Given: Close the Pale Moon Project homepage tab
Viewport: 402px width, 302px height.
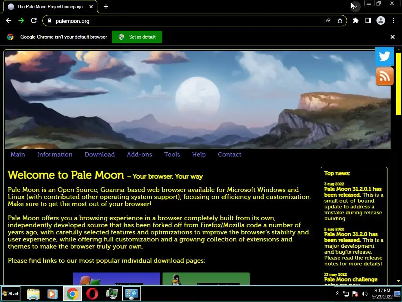Looking at the screenshot, I should [91, 7].
